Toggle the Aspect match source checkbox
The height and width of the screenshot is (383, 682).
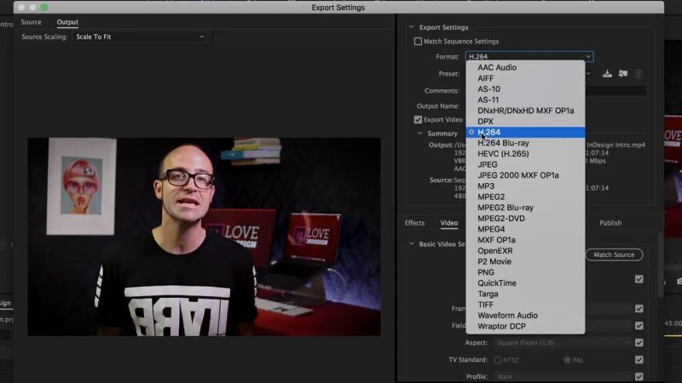tap(639, 343)
